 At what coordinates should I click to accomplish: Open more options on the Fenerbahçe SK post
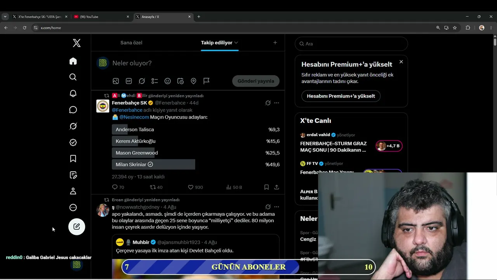point(276,103)
